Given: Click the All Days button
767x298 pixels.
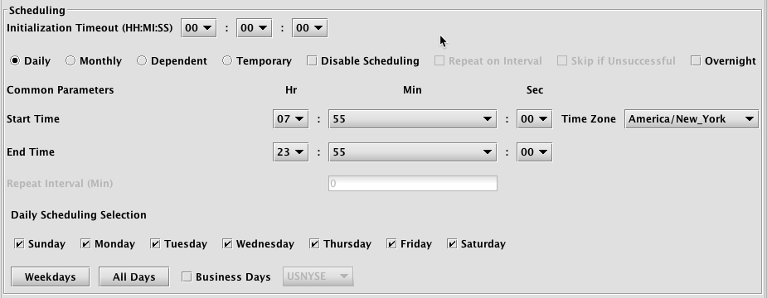Looking at the screenshot, I should pyautogui.click(x=134, y=276).
